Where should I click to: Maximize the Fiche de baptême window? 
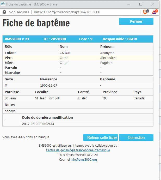(141, 4)
